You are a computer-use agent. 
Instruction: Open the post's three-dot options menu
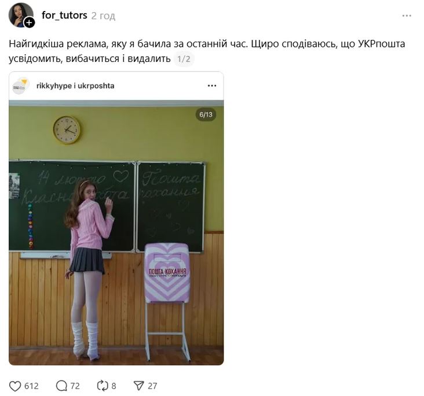pos(407,16)
